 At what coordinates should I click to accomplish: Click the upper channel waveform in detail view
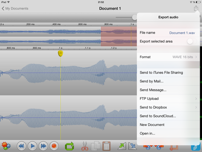click(68, 73)
